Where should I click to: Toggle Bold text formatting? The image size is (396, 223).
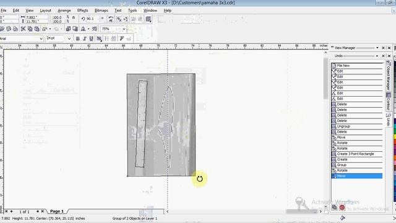coord(77,38)
